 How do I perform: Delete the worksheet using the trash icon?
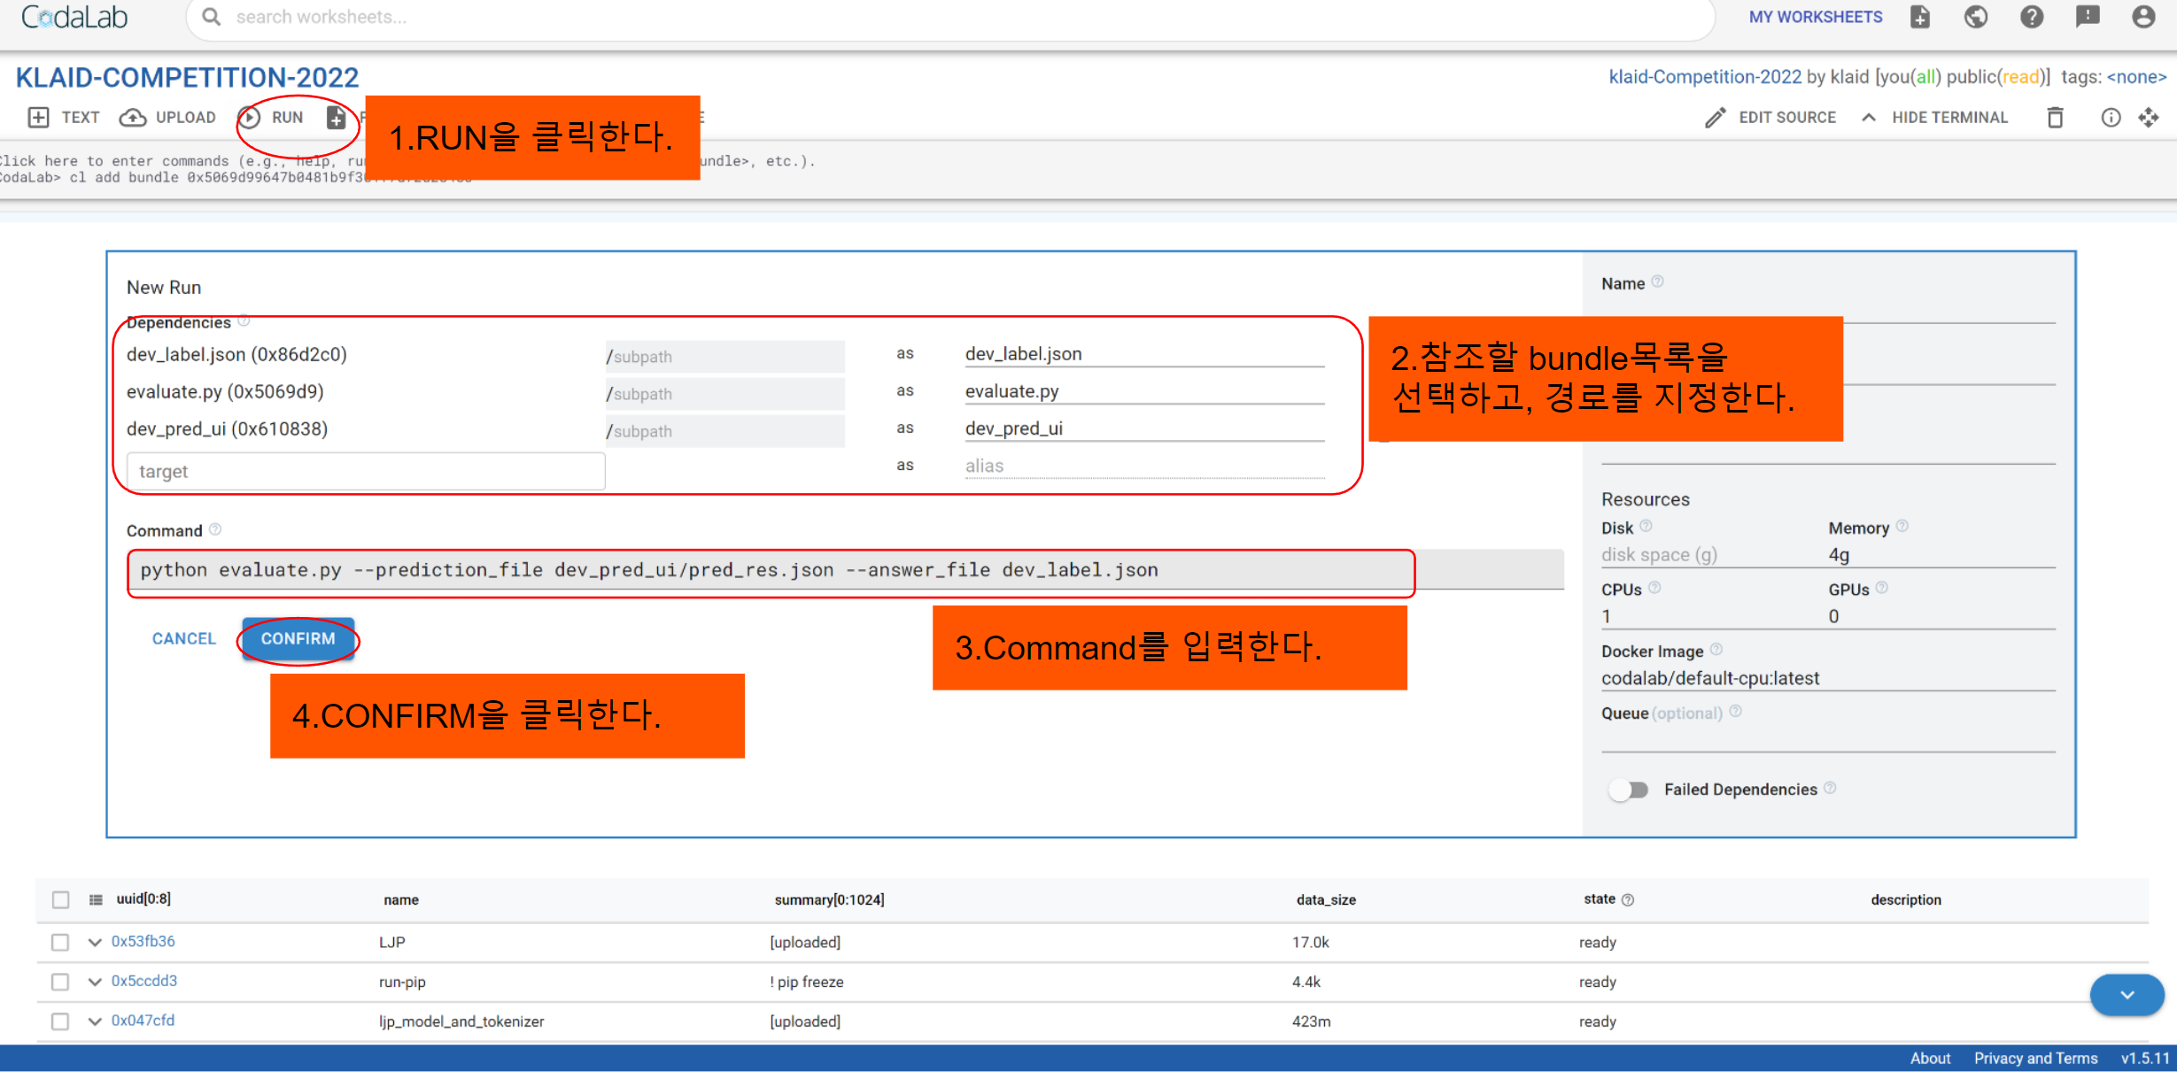(x=2055, y=117)
